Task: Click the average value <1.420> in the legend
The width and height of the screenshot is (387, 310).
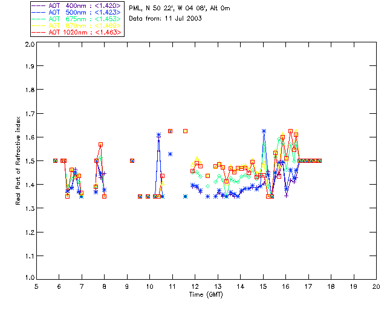Action: tap(108, 5)
